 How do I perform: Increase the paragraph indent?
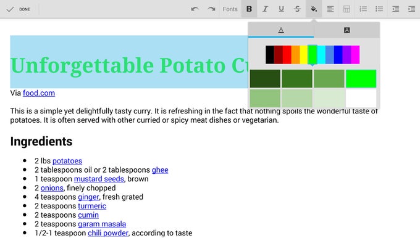(412, 9)
